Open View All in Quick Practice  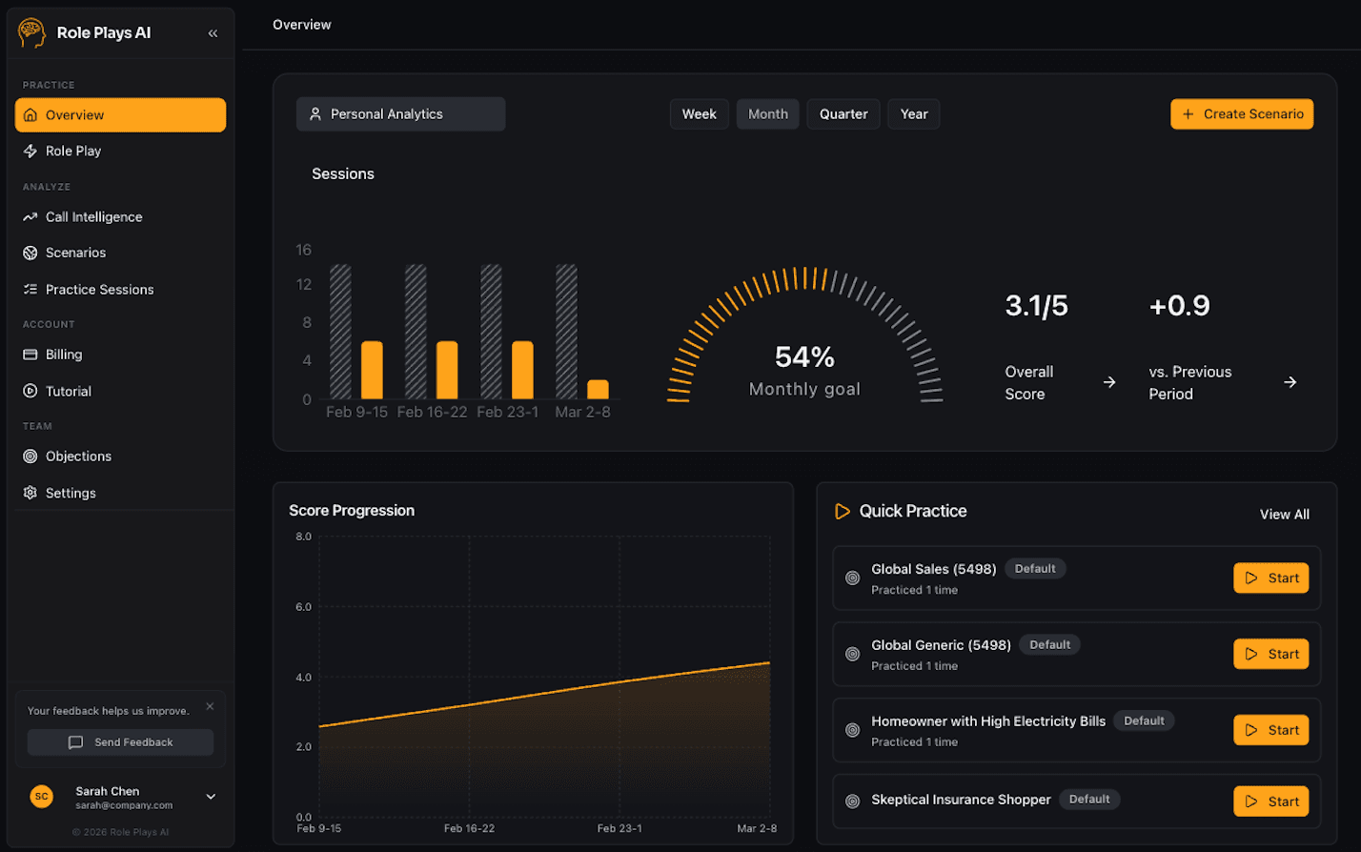1284,514
